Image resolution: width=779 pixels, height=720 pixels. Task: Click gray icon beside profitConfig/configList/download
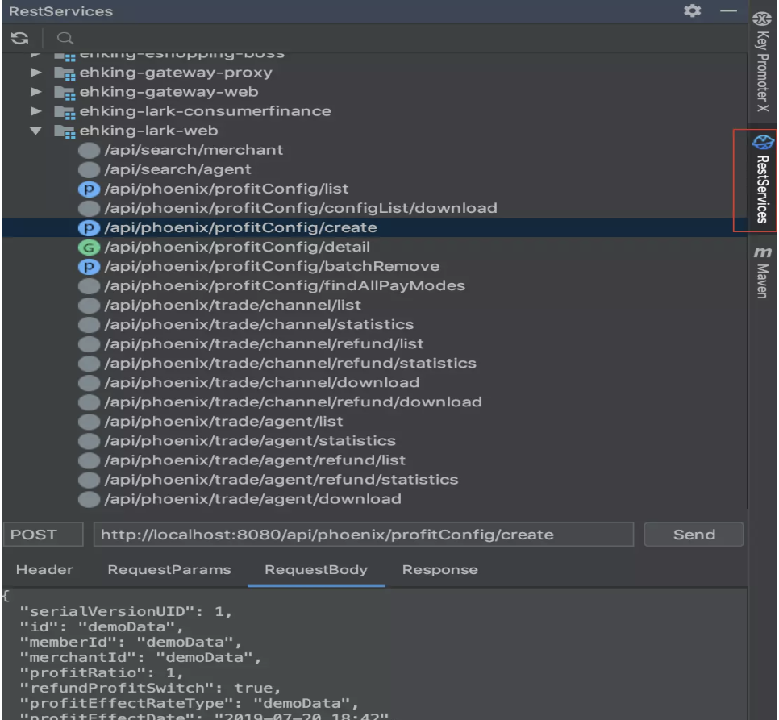[89, 209]
